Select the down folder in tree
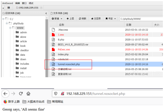Screen dimensions: 167x112 coord(23,59)
